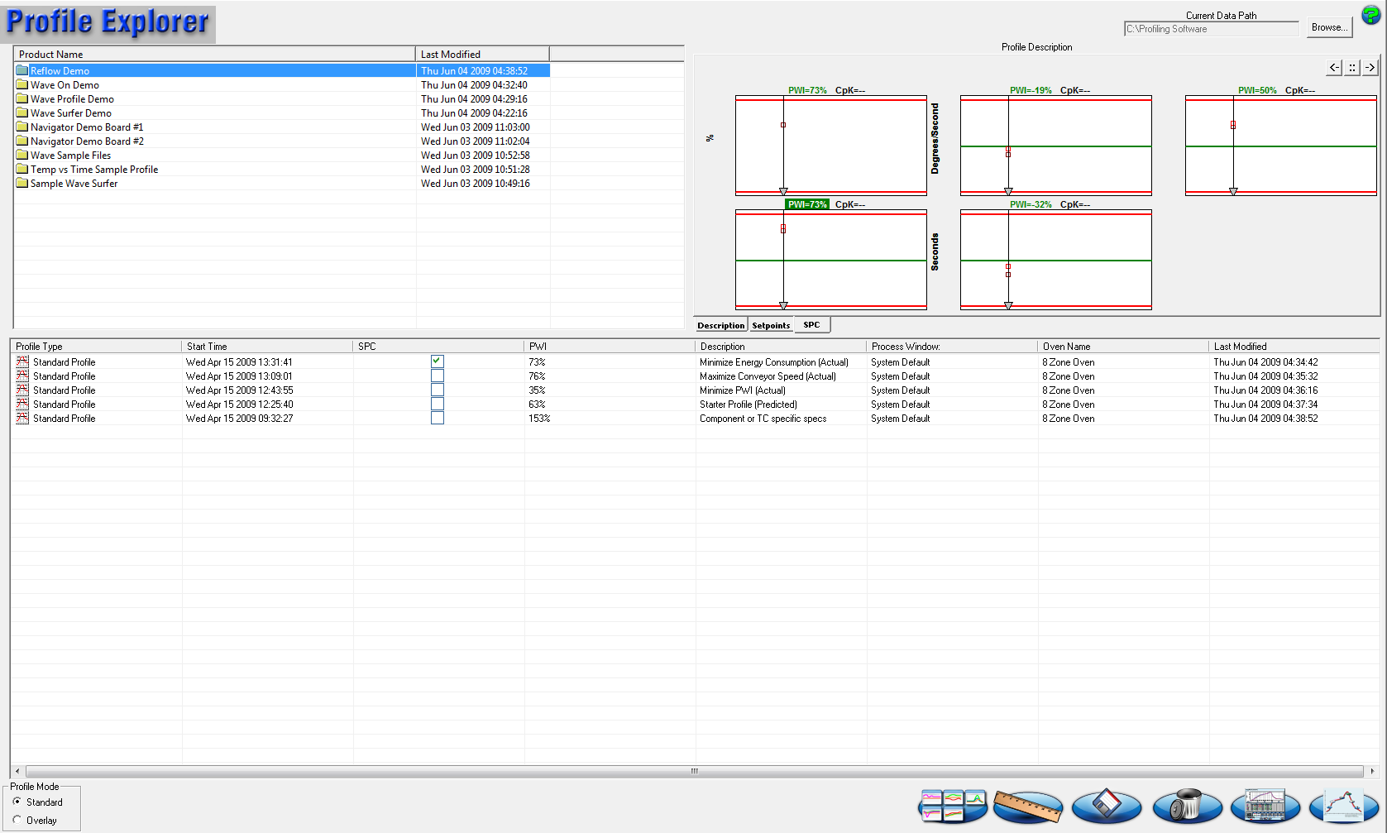Viewport: 1387px width, 833px height.
Task: Open the Wave On Demo folder
Action: [x=65, y=85]
